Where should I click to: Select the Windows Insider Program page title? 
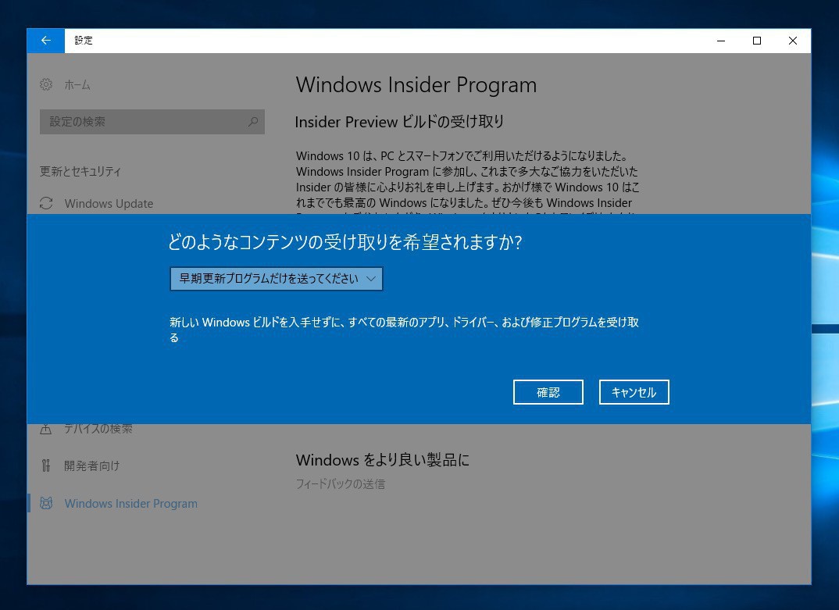(416, 85)
